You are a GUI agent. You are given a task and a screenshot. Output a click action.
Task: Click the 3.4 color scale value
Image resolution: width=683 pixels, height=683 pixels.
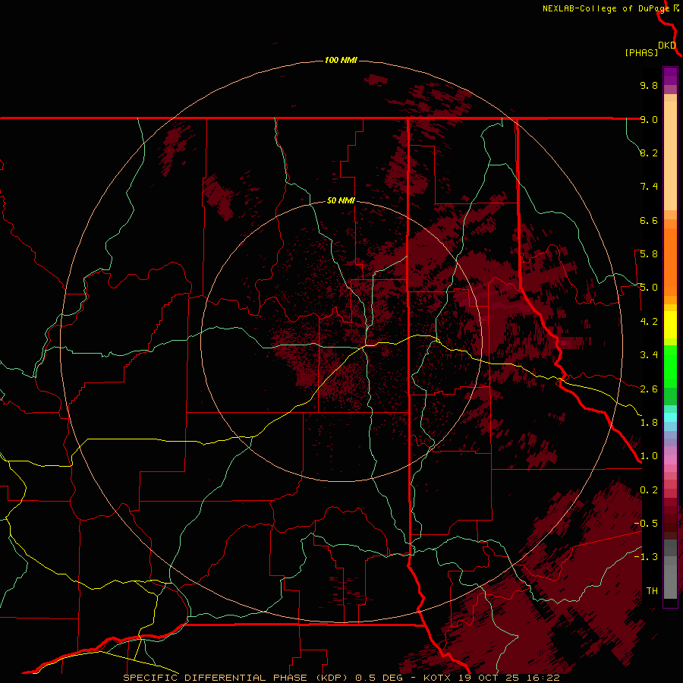pos(649,355)
